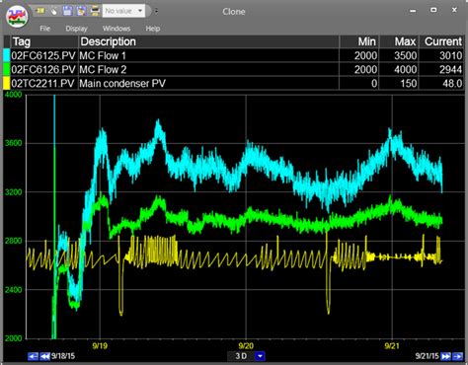Open the time span dropdown arrow
Image resolution: width=468 pixels, height=365 pixels.
coord(260,356)
